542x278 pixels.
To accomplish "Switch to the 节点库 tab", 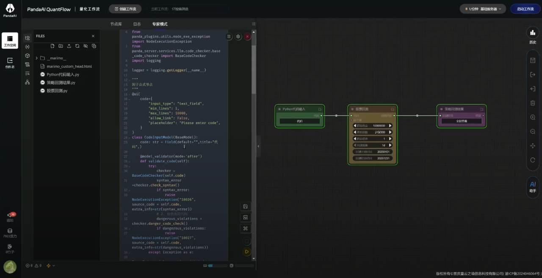I will point(116,24).
